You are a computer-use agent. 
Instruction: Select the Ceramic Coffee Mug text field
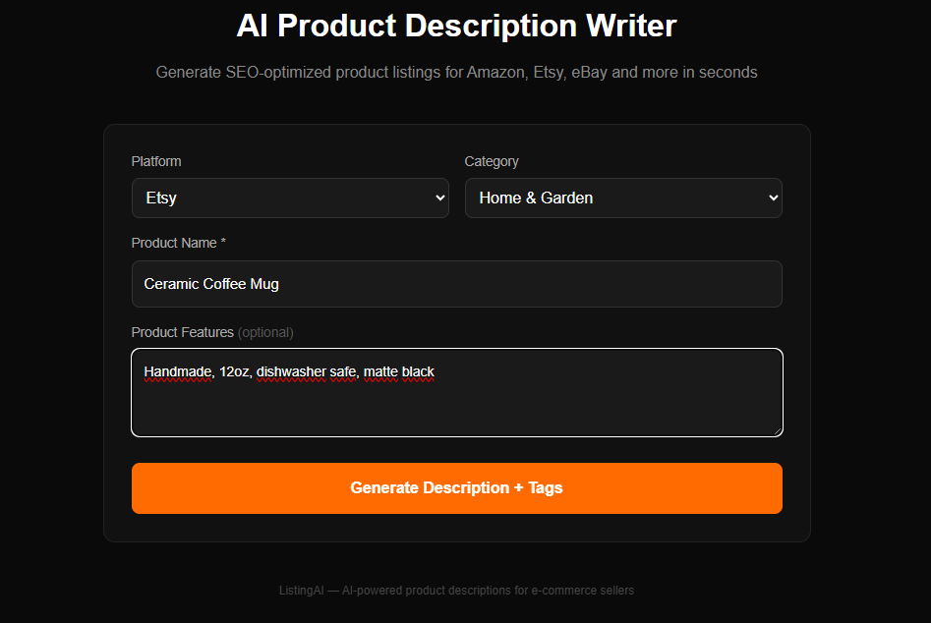[456, 283]
